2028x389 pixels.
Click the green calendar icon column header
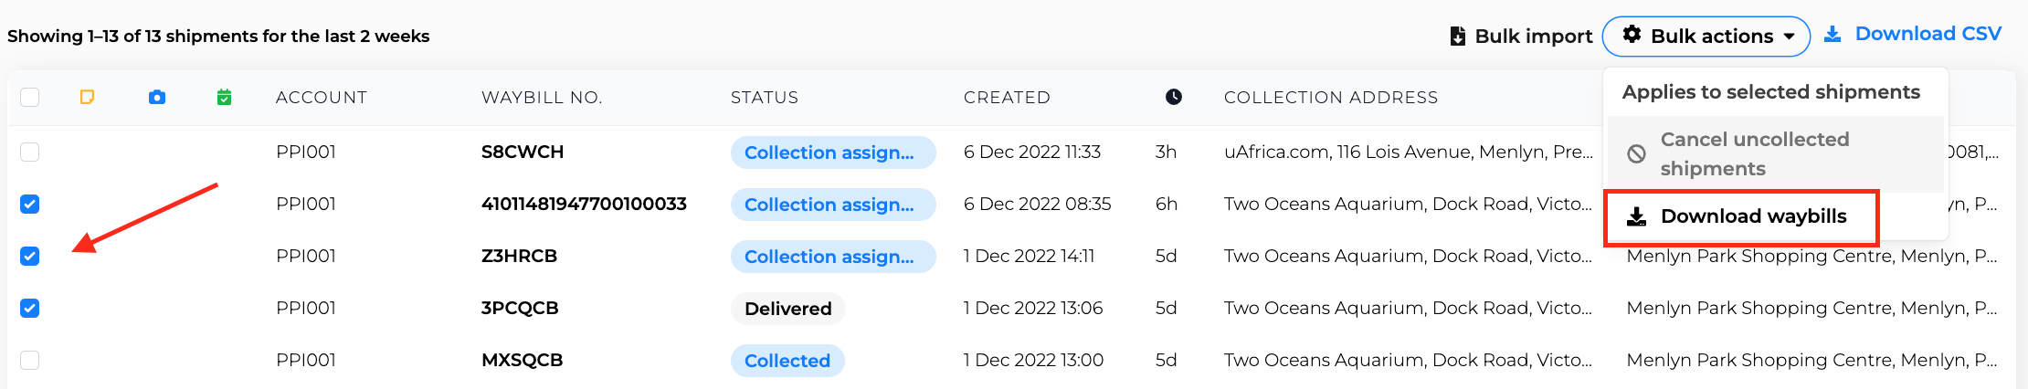coord(225,97)
